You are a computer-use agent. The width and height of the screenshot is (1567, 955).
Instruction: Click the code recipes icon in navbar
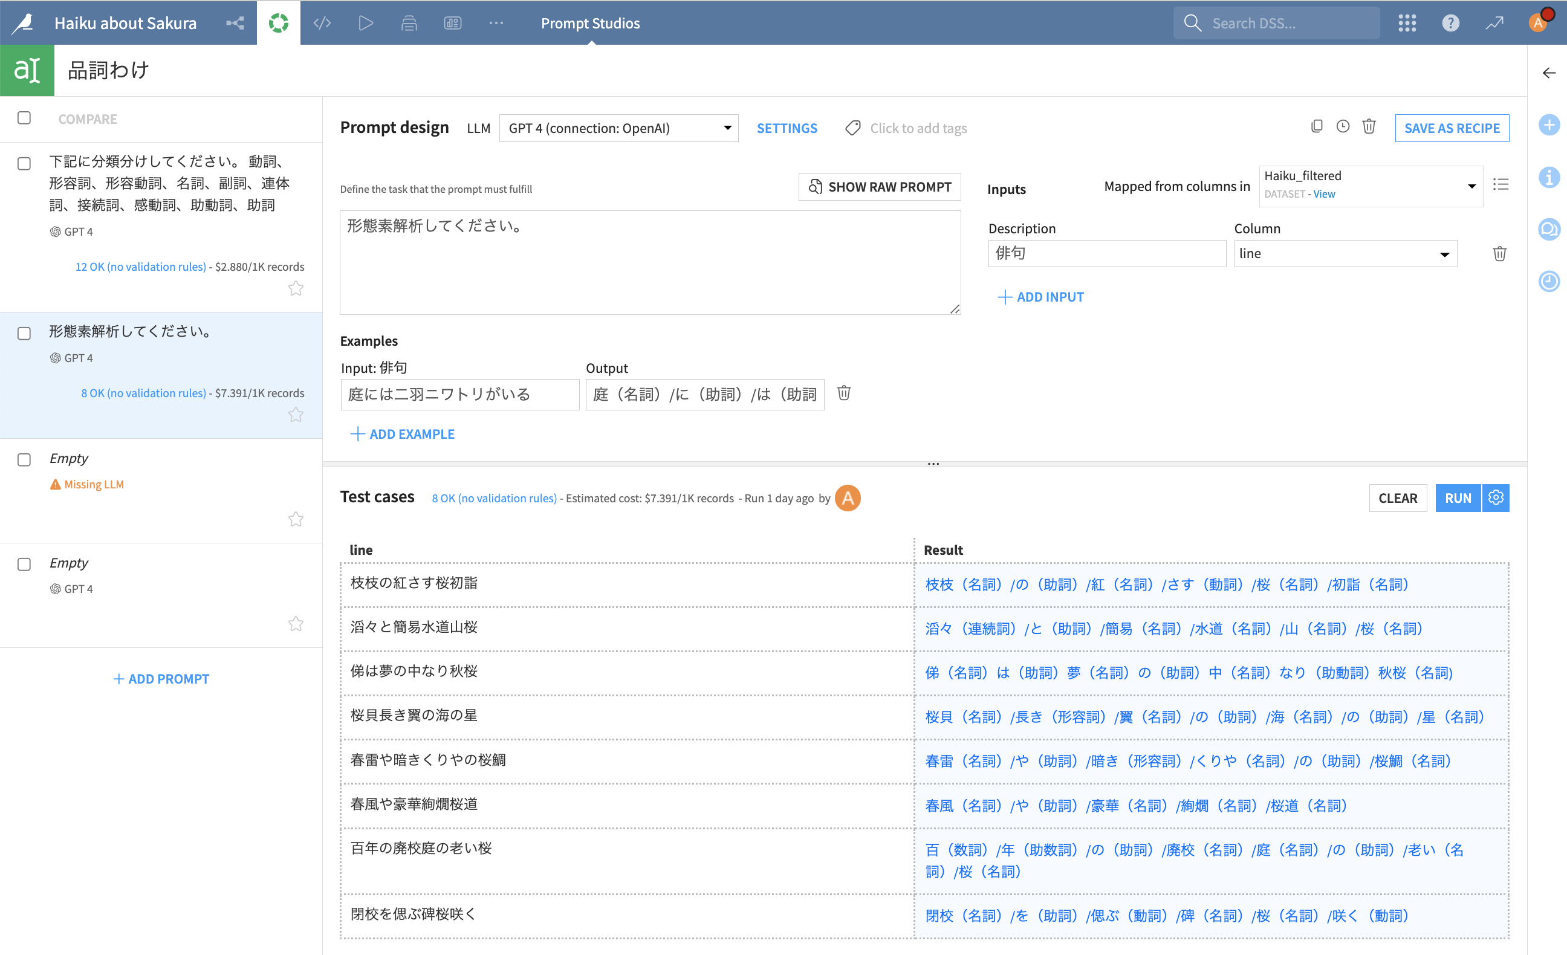[x=322, y=24]
